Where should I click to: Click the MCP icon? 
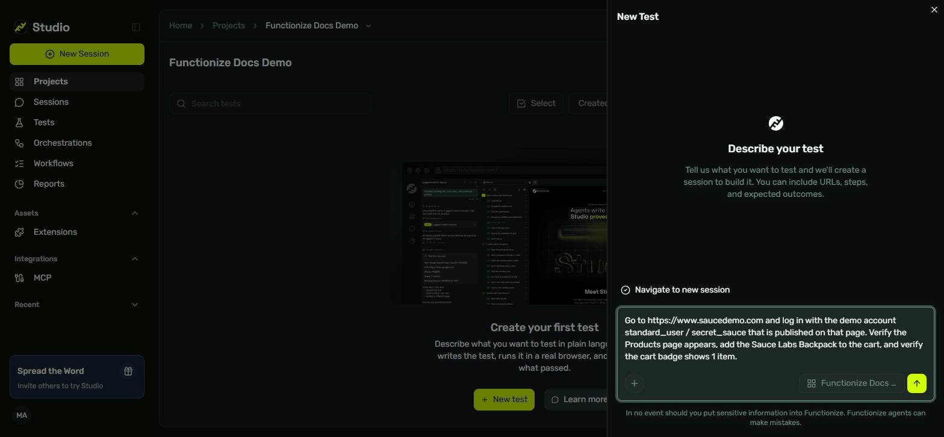[19, 277]
